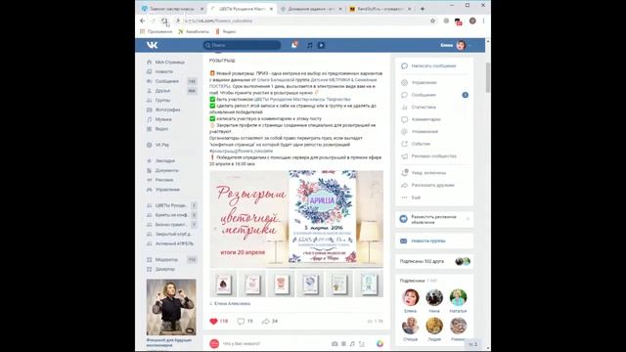Like the post with heart icon

pos(213,322)
